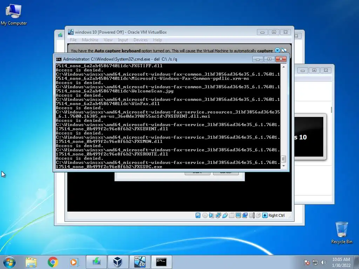Screen dimensions: 359x269
Task: Switch to cmd.exe taskbar item
Action: [161, 262]
